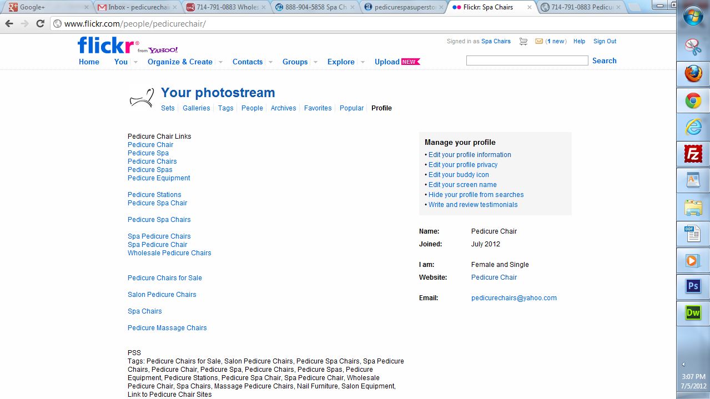This screenshot has width=710, height=399.
Task: Open the Popular photostream tab
Action: (351, 108)
